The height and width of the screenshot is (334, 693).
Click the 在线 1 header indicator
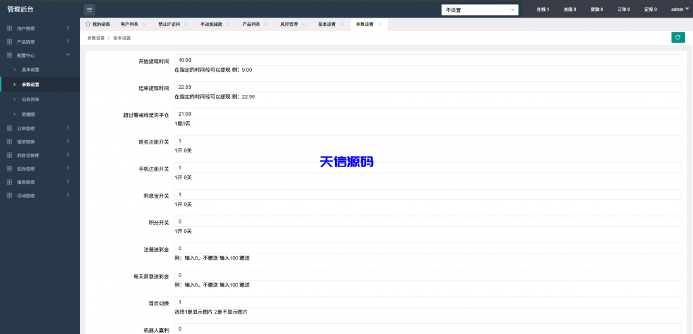(542, 9)
